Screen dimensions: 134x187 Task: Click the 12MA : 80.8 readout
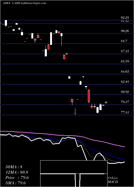(17, 172)
